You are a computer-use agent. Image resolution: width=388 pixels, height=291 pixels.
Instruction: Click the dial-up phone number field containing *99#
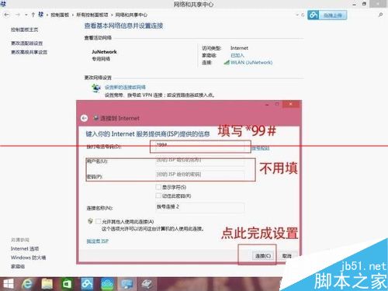pyautogui.click(x=199, y=147)
